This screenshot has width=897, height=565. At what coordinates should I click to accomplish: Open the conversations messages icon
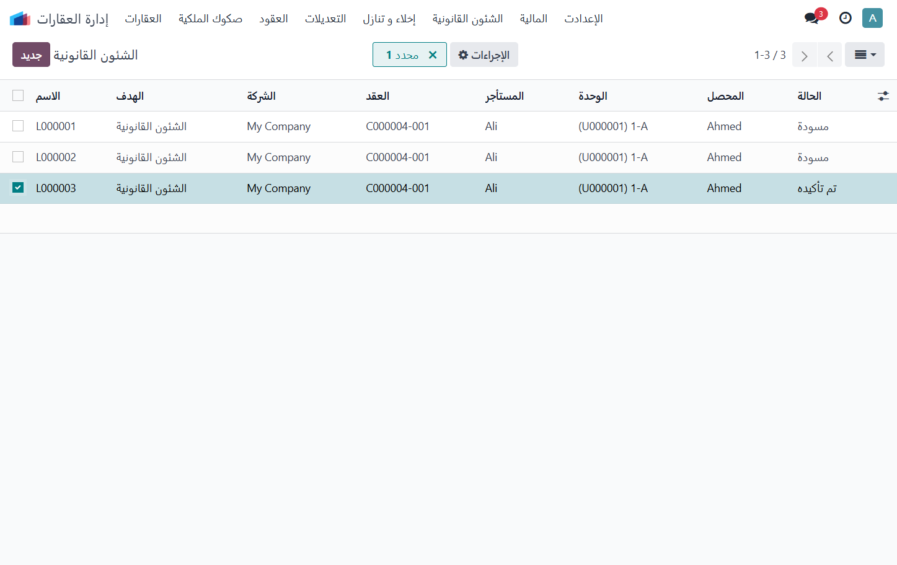click(812, 18)
